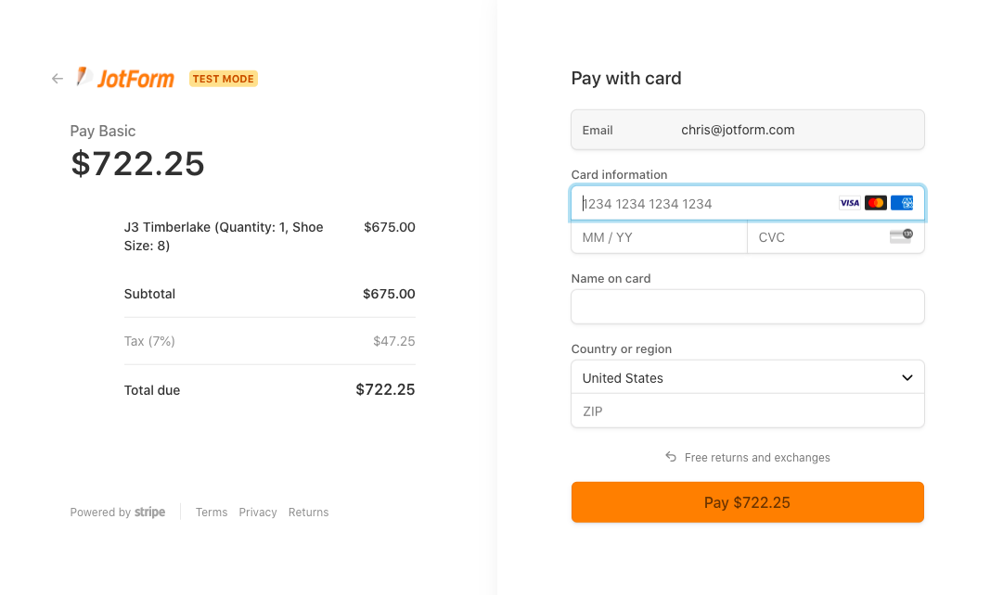Click the Visa card icon

(849, 203)
